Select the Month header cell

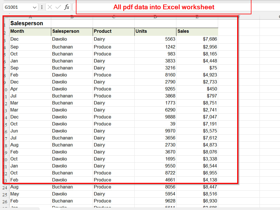[30, 31]
